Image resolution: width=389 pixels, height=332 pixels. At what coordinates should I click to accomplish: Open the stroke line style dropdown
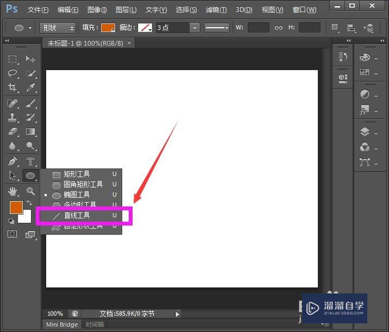[x=217, y=28]
